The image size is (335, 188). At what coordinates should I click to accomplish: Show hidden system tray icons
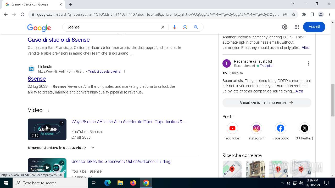(282, 183)
